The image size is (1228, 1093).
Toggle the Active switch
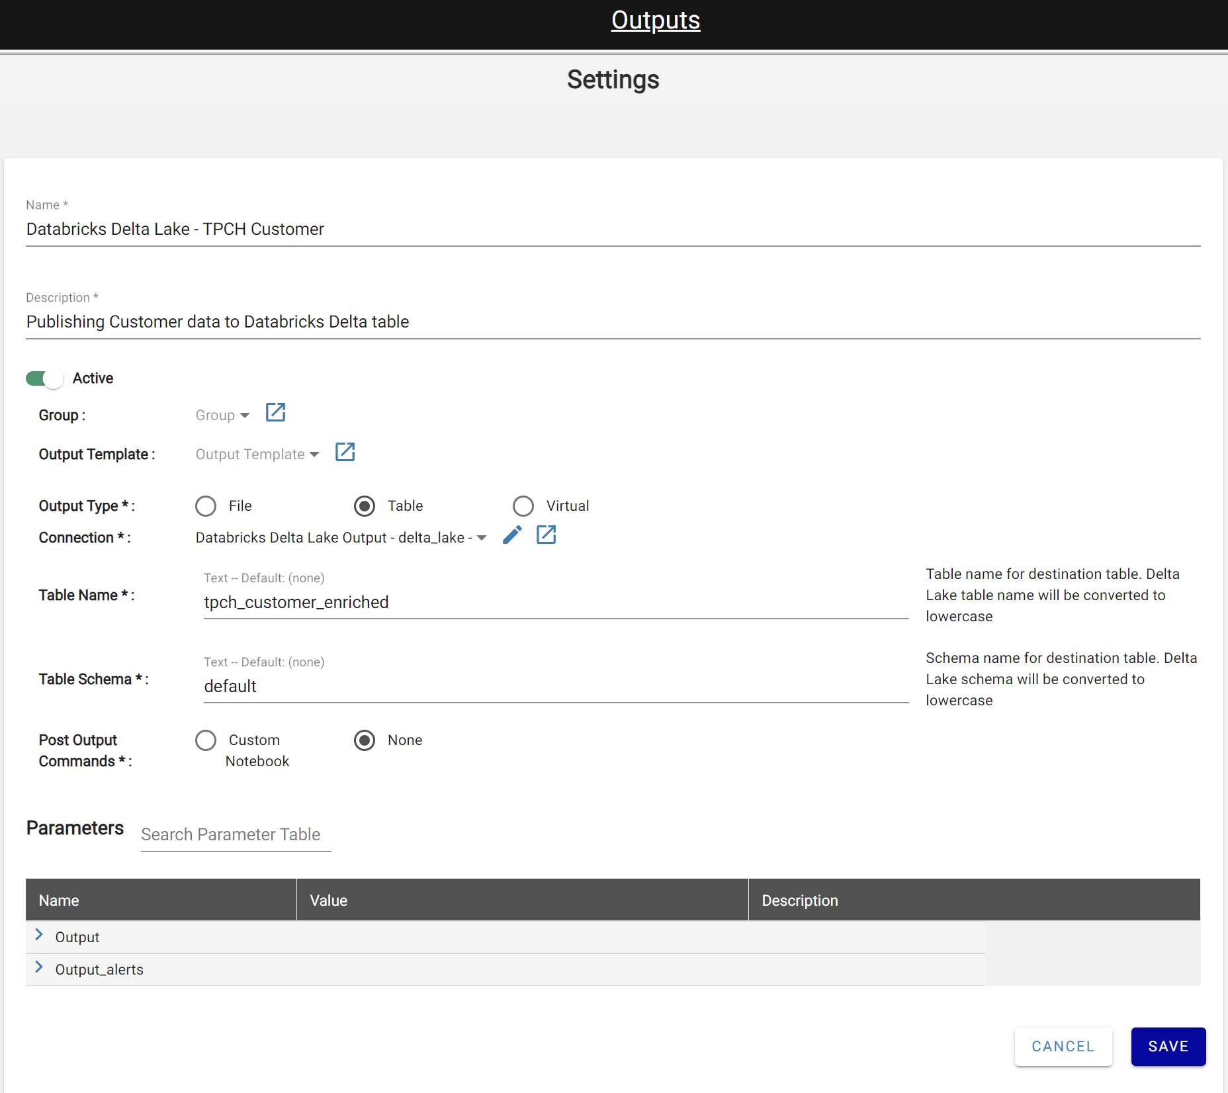tap(44, 378)
